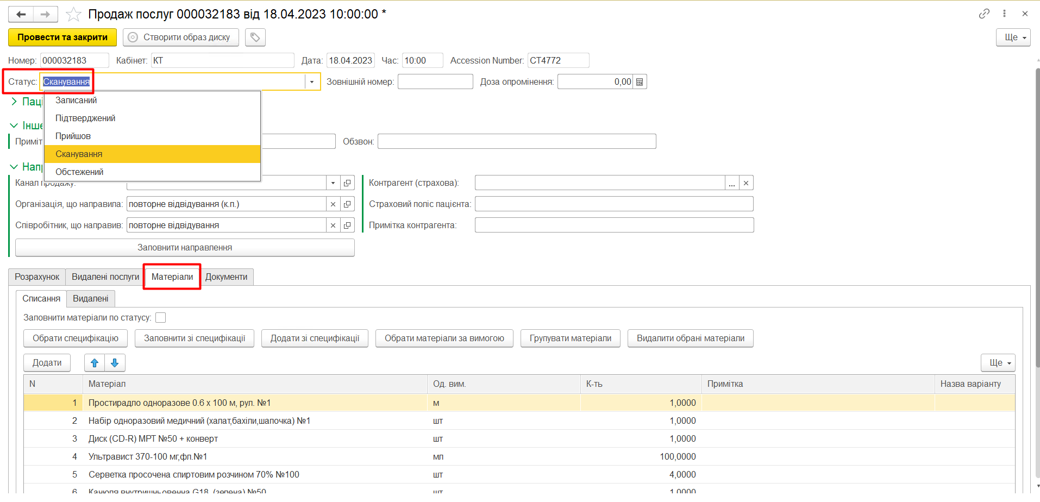
Task: Open the Організація, що направила record
Action: point(347,204)
